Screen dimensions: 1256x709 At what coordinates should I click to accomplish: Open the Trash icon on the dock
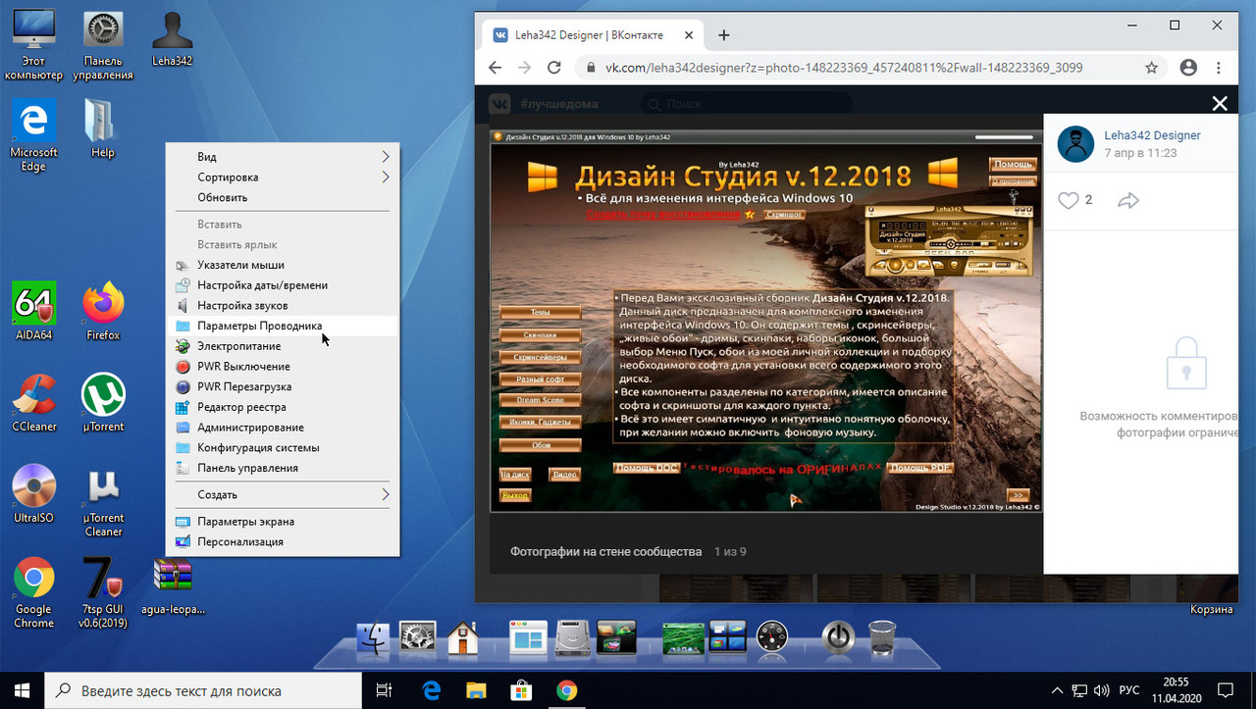tap(883, 637)
